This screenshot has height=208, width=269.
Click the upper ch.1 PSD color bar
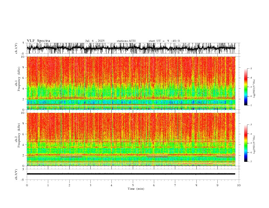pyautogui.click(x=246, y=87)
